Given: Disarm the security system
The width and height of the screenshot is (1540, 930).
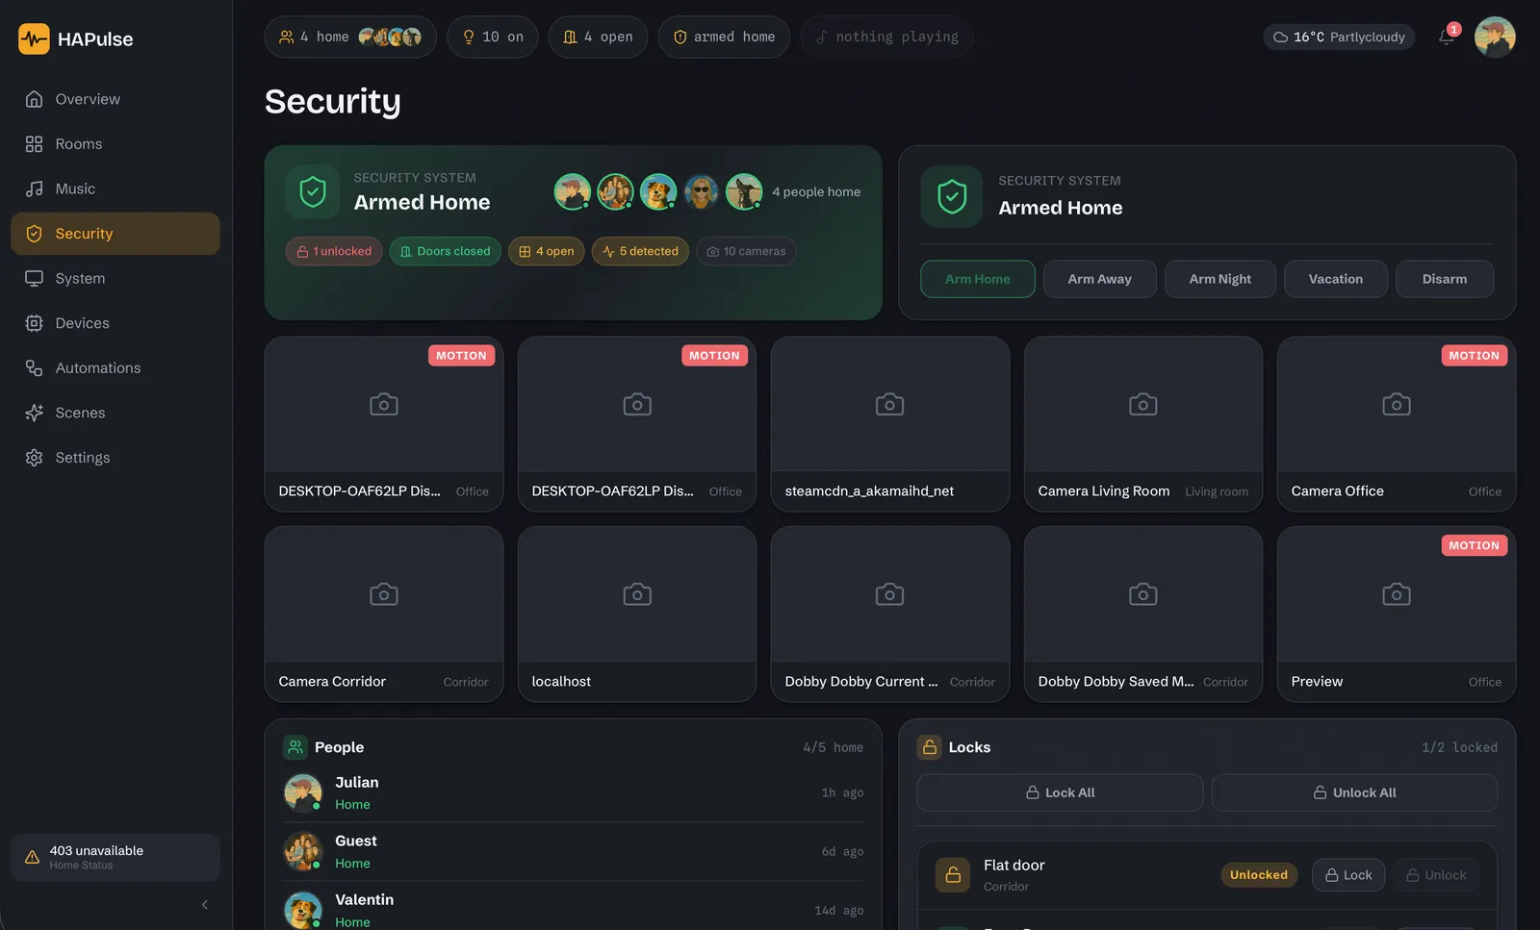Looking at the screenshot, I should click(1445, 279).
